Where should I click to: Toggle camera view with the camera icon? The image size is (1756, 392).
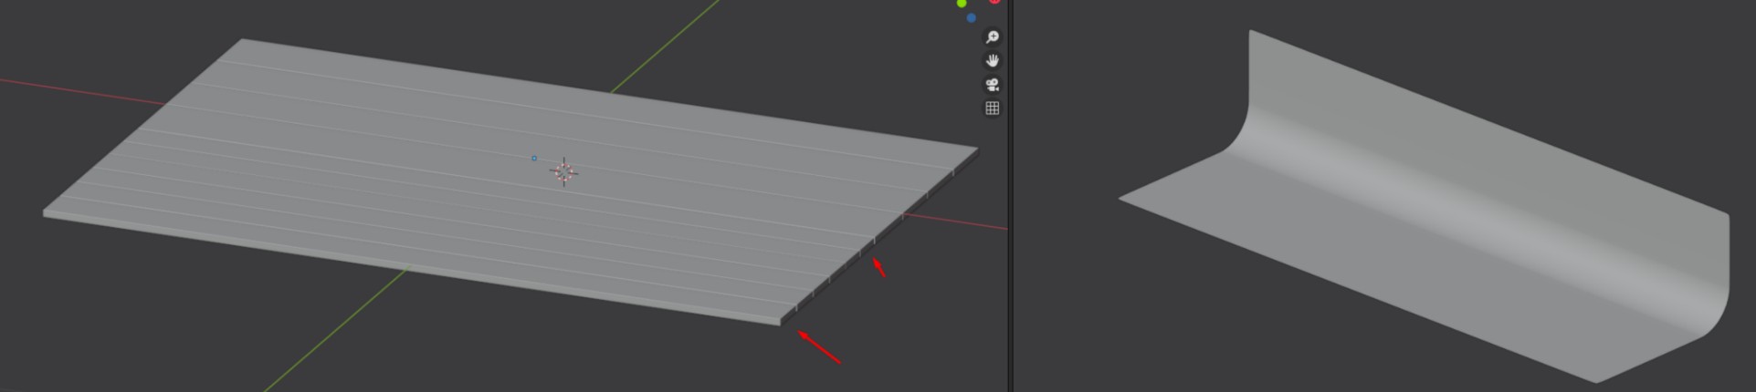[992, 85]
